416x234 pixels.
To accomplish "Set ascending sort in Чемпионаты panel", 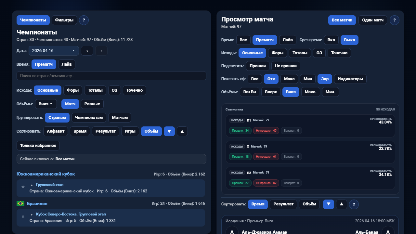I will 182,131.
